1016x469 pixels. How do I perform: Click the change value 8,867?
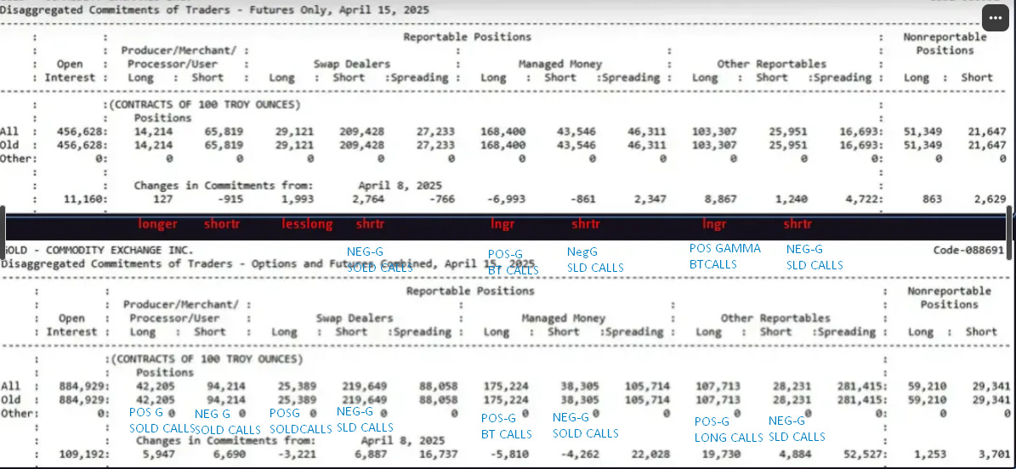tap(721, 200)
